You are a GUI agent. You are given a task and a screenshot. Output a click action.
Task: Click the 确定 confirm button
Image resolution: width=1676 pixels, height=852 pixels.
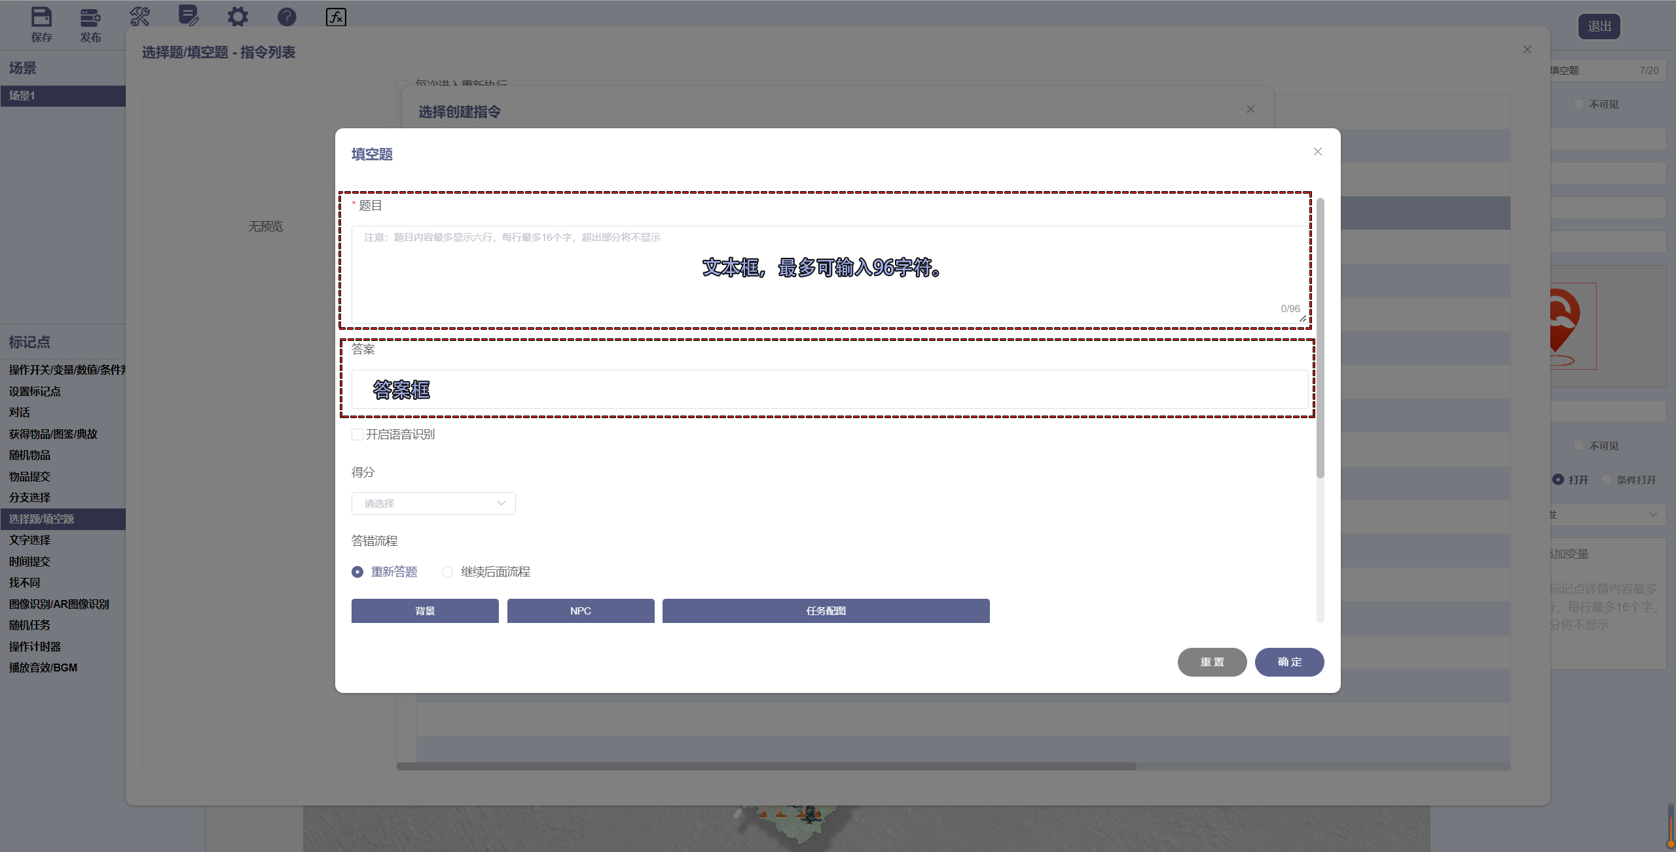point(1288,662)
